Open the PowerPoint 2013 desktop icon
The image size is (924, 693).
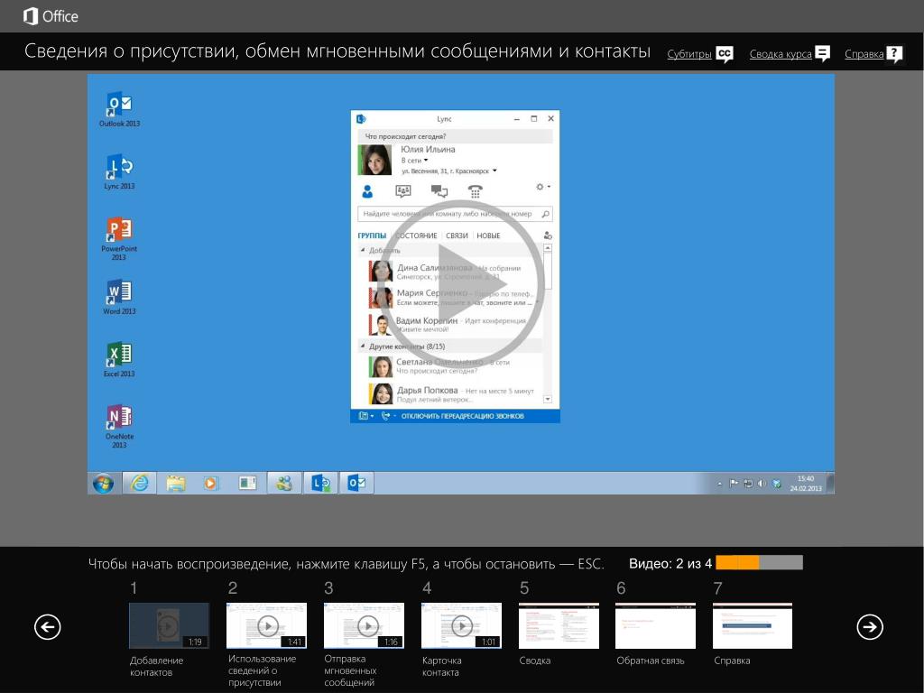(119, 230)
